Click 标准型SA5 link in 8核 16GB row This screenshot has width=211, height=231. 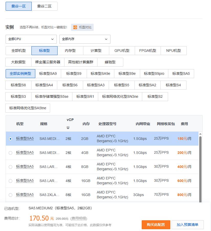click(x=25, y=194)
